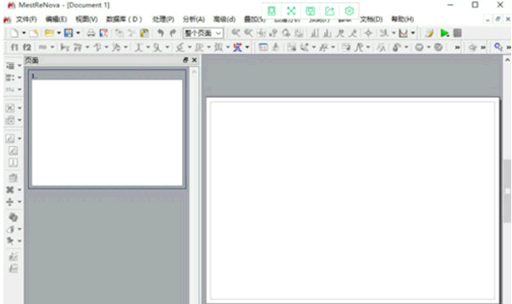
Task: Click the blue floppy Save icon
Action: point(69,33)
